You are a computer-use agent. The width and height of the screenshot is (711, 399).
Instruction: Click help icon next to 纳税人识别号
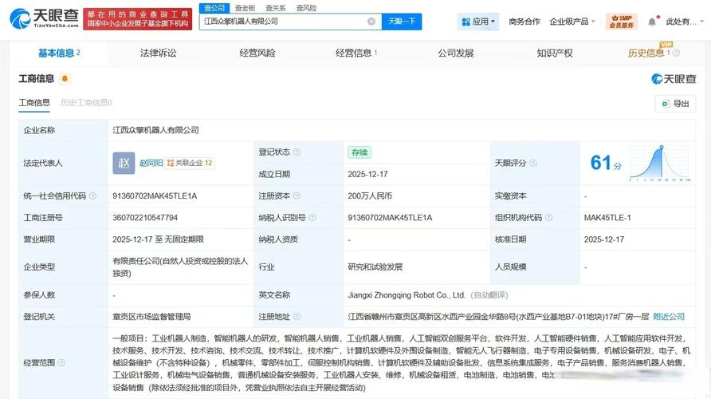tap(312, 217)
